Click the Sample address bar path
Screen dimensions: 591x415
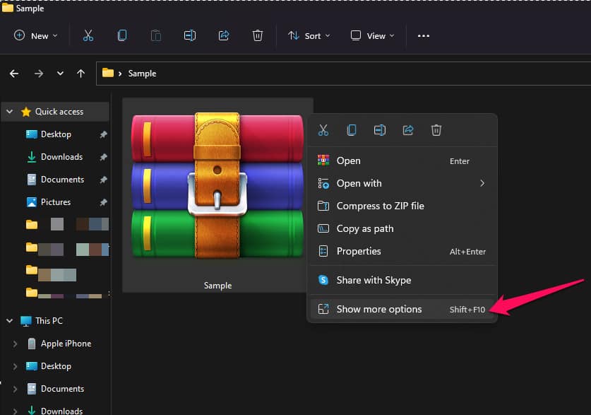pyautogui.click(x=142, y=74)
